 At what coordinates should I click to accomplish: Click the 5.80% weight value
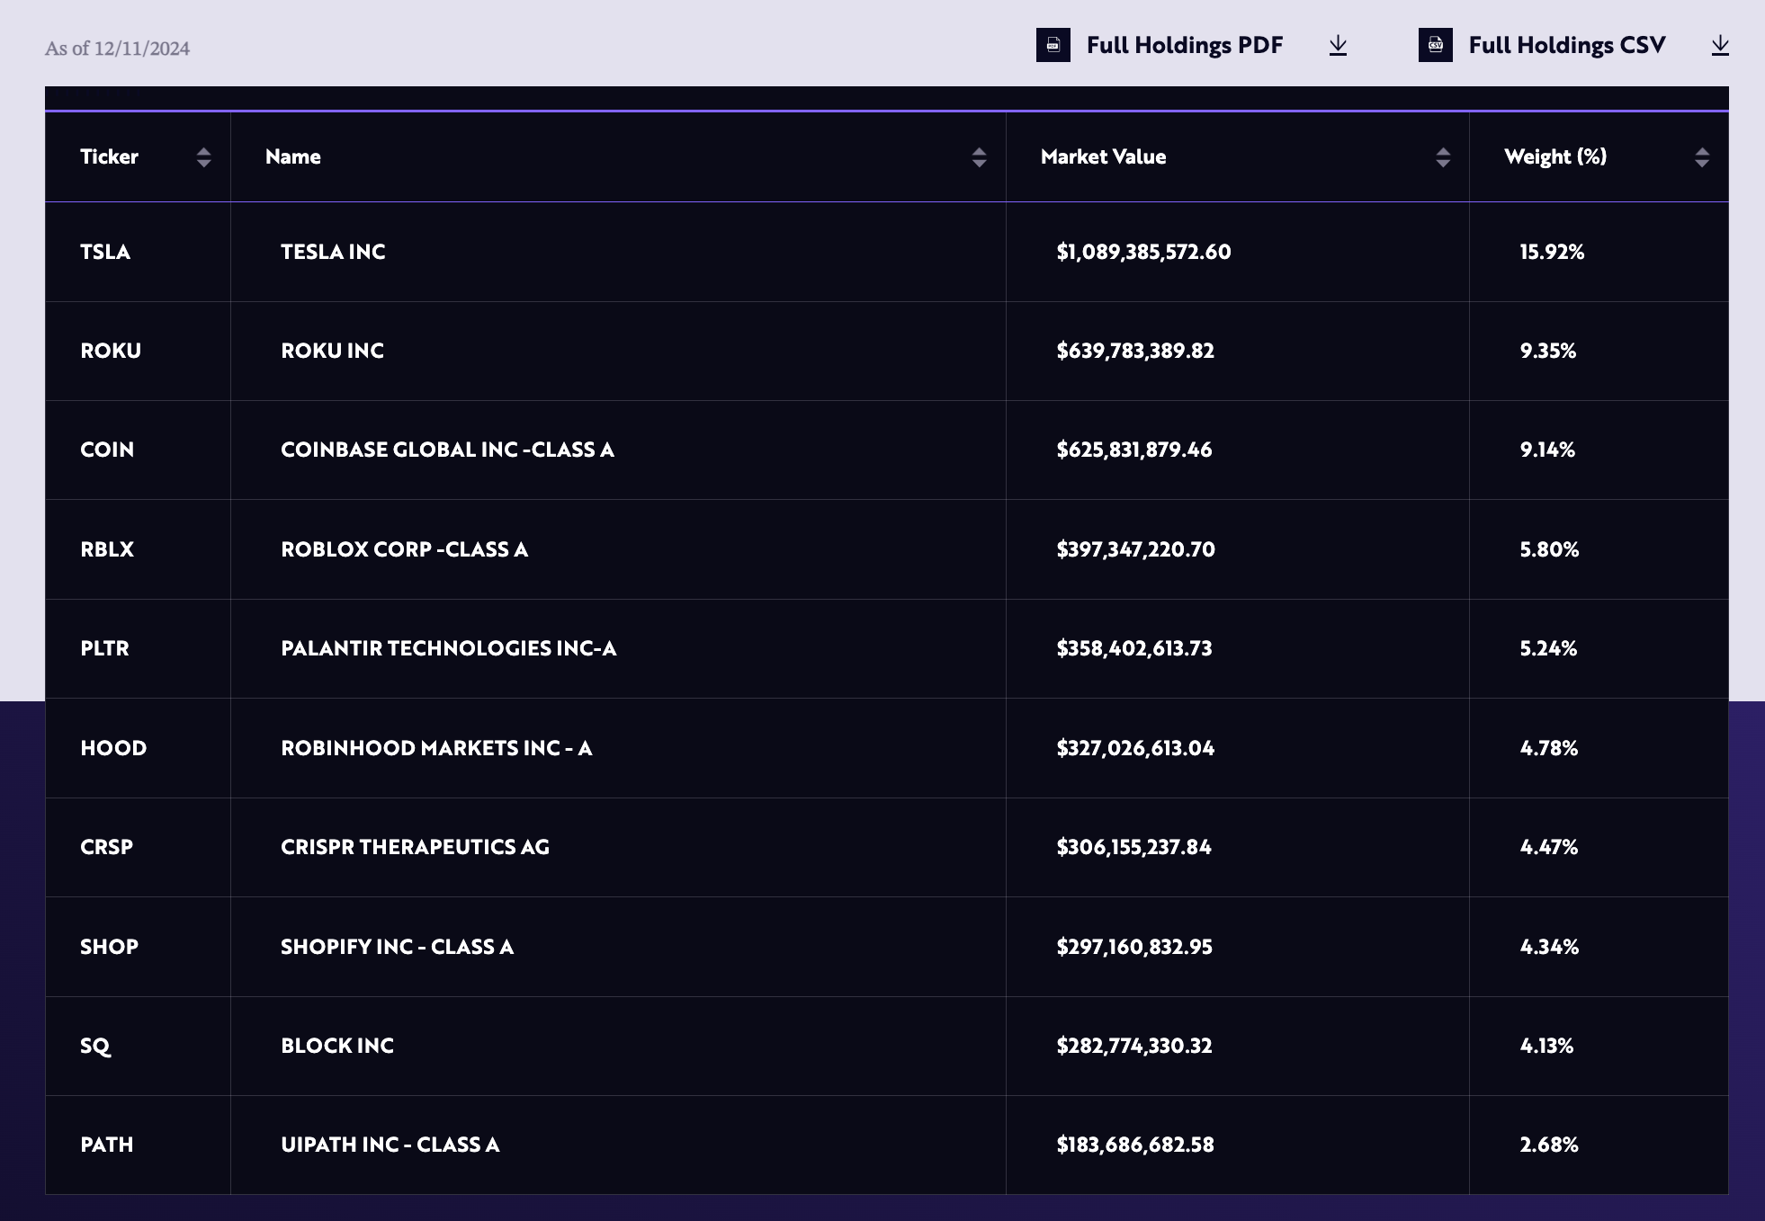tap(1549, 549)
